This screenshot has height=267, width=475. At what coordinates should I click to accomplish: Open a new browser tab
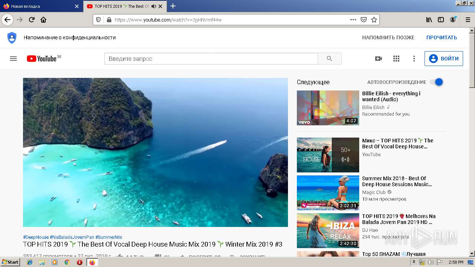(173, 6)
